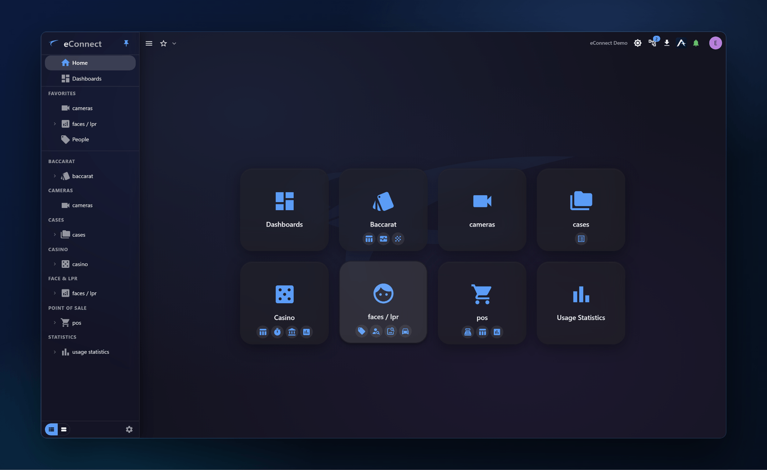Screen dimensions: 767x470
Task: Click the bar chart icon on pos tile
Action: [497, 332]
